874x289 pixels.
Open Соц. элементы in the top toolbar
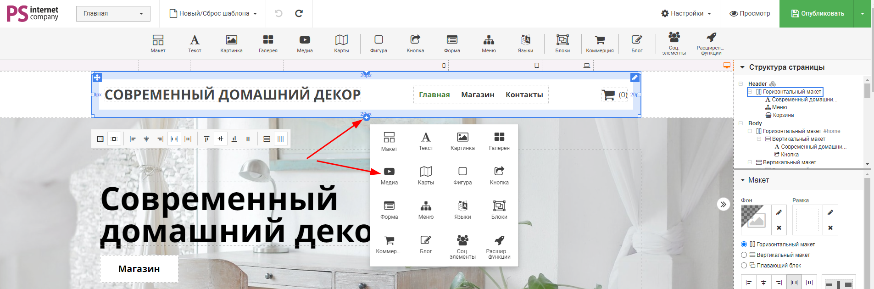pyautogui.click(x=674, y=43)
